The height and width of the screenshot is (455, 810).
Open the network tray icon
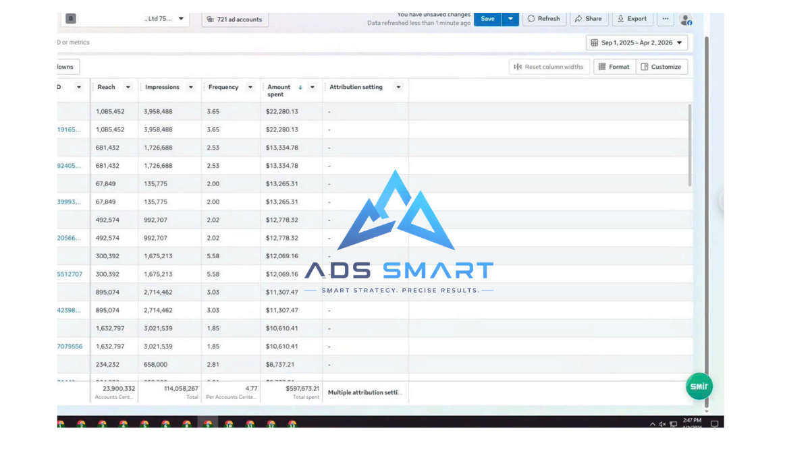[x=673, y=424]
